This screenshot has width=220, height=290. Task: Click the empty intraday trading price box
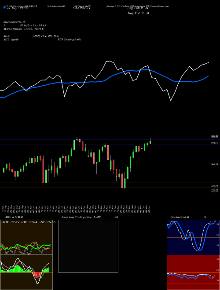(x=88, y=246)
